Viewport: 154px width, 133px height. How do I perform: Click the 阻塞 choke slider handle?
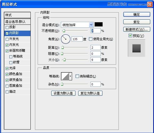coord(62,53)
